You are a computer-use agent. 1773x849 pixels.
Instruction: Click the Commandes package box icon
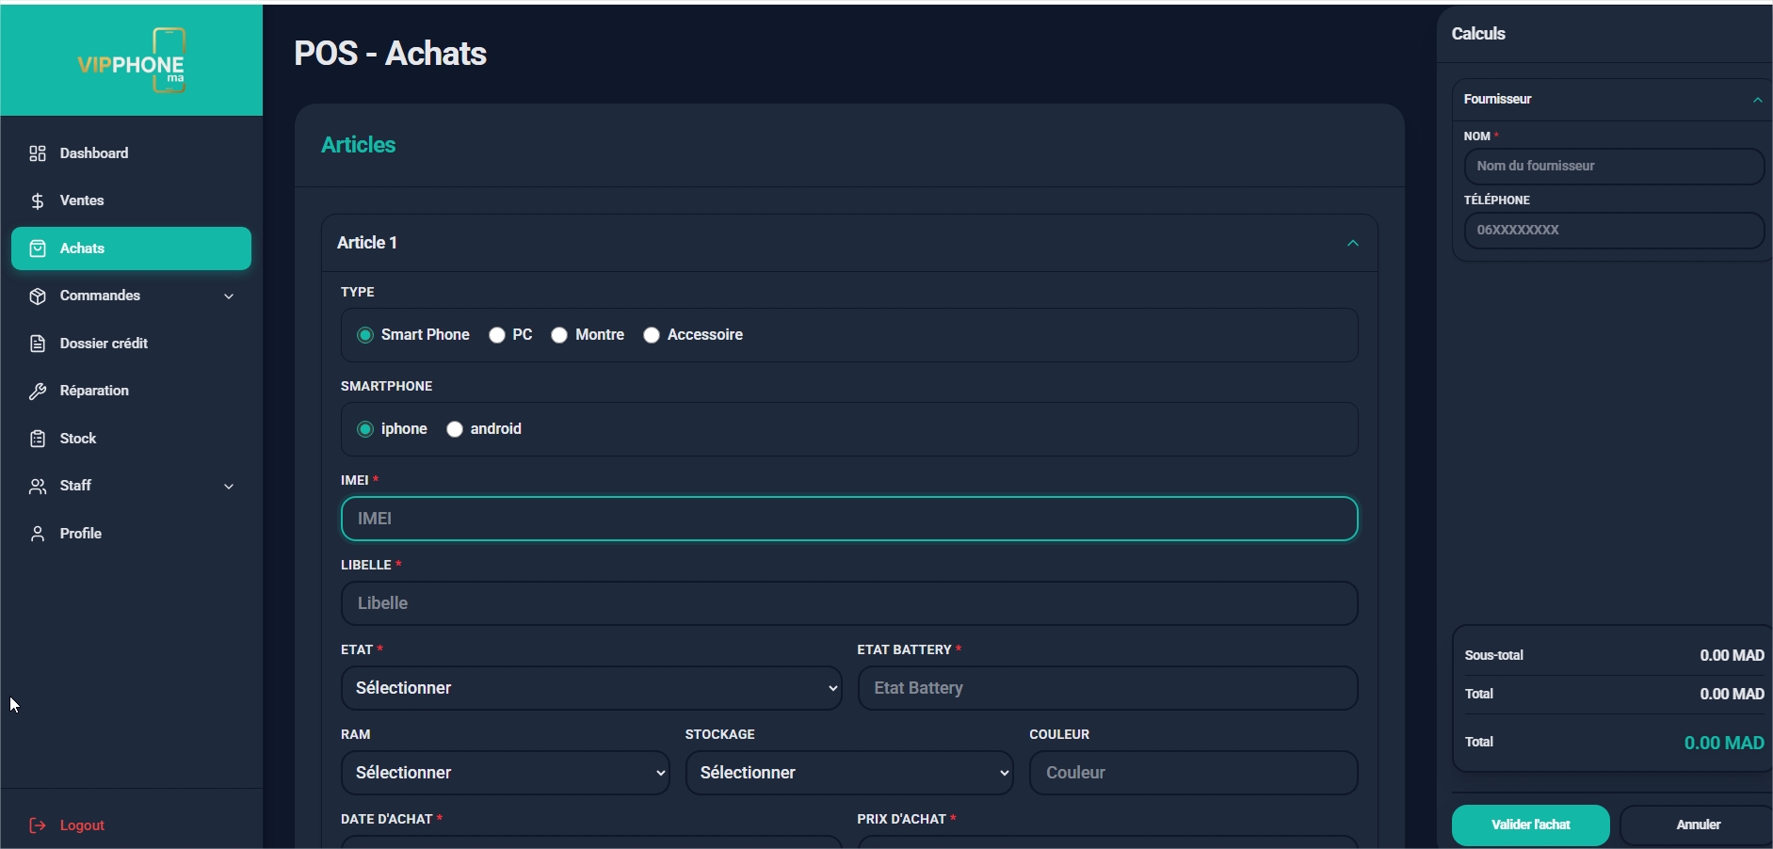pos(38,296)
